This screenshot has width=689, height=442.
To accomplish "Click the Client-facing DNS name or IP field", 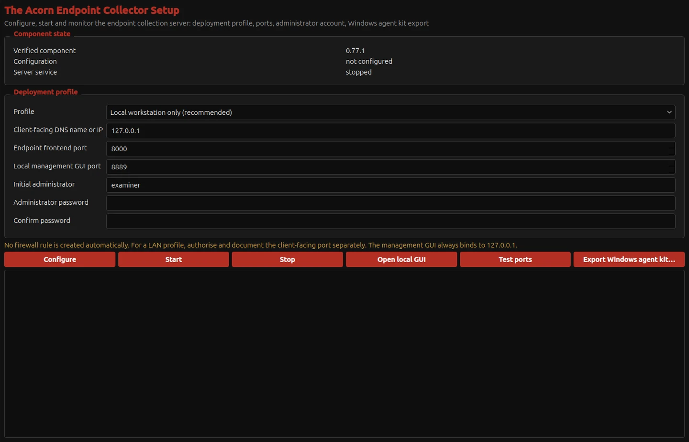I will pos(390,131).
